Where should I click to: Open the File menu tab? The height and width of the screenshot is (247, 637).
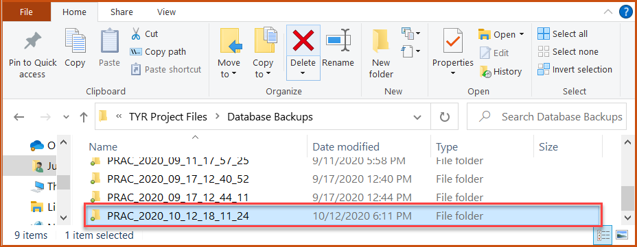pyautogui.click(x=26, y=12)
